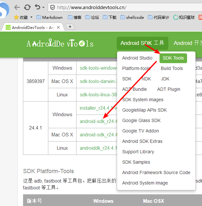
Task: Open the shellcode bookmarks folder
Action: (x=132, y=17)
